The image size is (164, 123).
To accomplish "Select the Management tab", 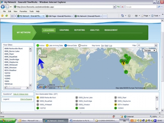I will pos(111,30).
